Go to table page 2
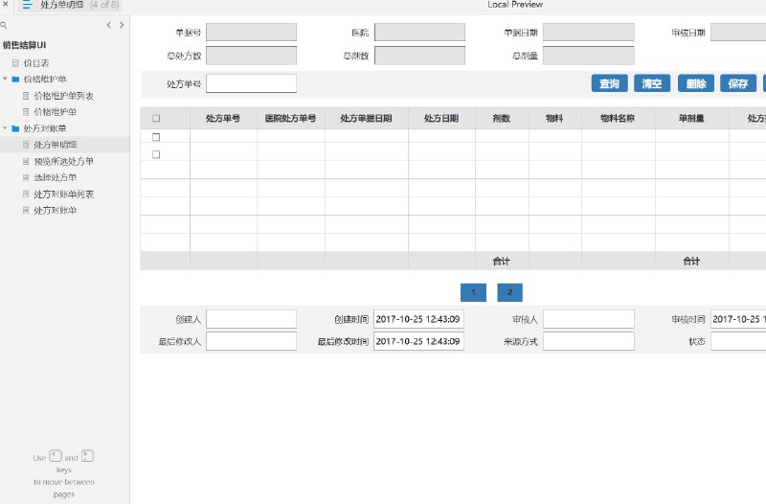This screenshot has height=504, width=766. click(510, 292)
